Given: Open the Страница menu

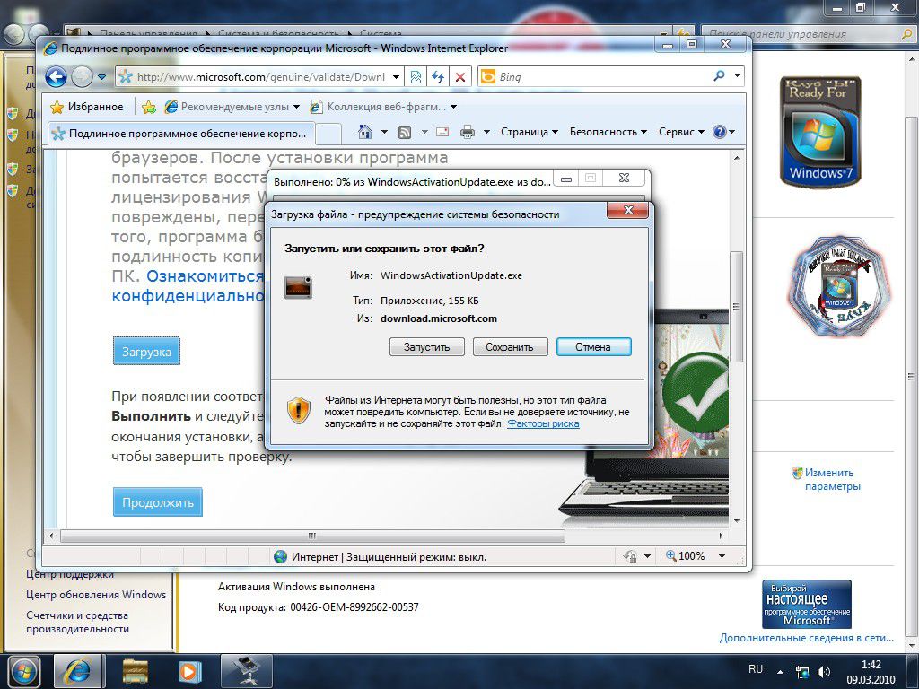Looking at the screenshot, I should point(530,132).
